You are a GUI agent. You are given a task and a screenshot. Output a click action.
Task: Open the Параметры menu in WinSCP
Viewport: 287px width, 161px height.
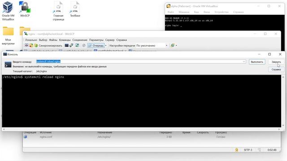click(96, 40)
